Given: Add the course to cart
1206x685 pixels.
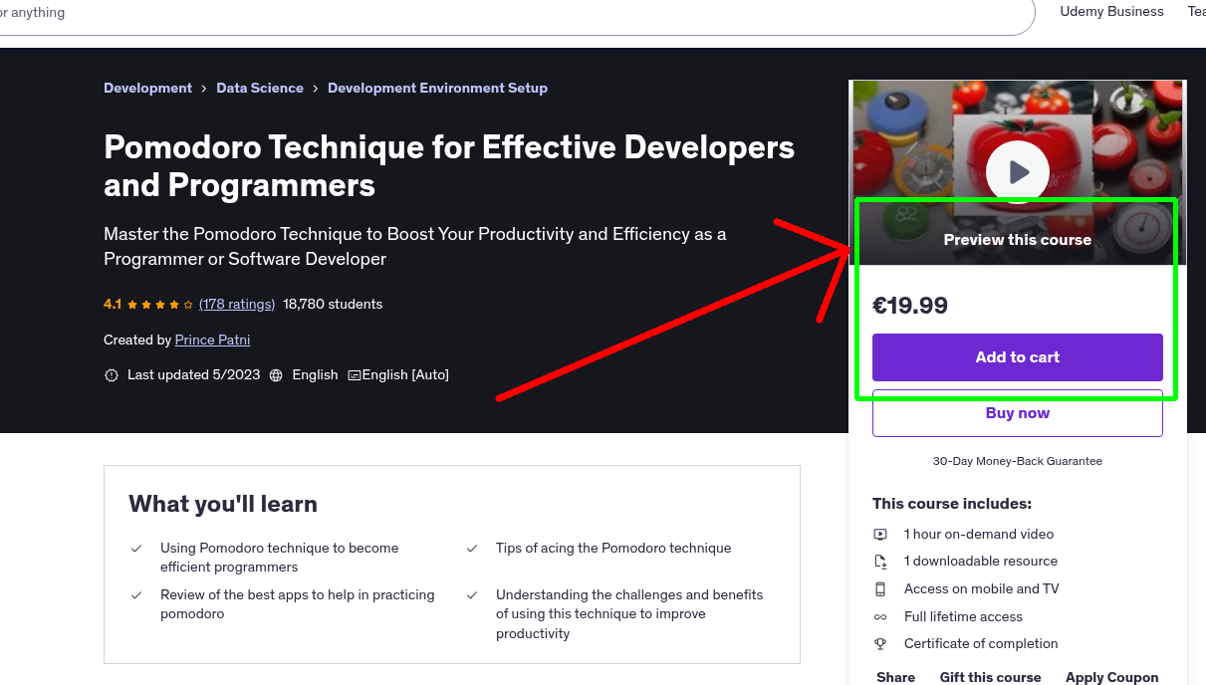Looking at the screenshot, I should click(x=1017, y=357).
